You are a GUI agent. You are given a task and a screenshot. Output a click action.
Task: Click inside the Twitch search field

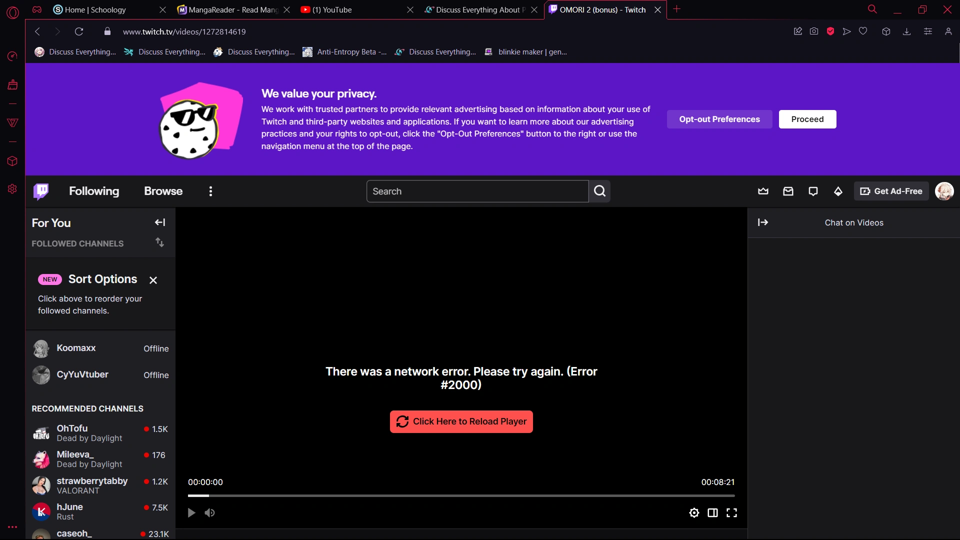point(475,191)
